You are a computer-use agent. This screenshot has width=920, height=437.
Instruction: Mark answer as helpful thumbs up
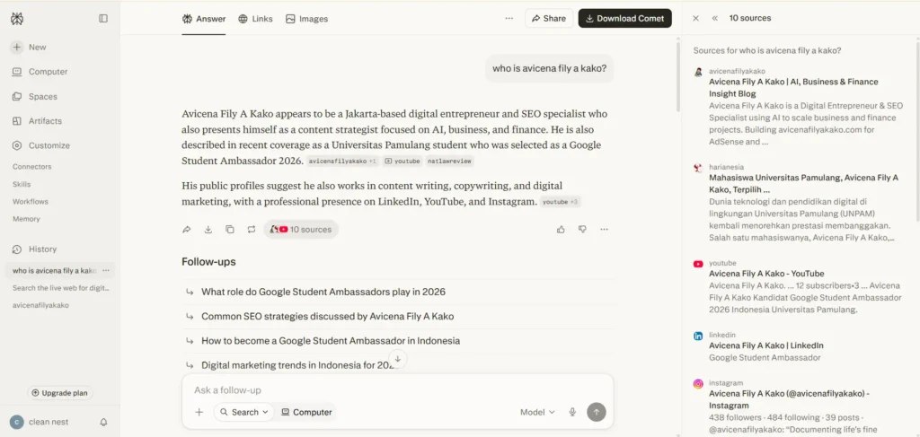[x=561, y=230]
